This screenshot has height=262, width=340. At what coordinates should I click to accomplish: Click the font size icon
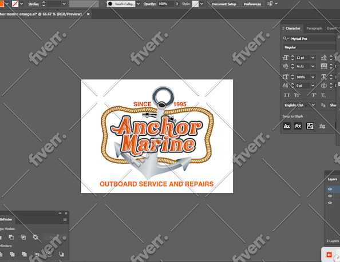[286, 58]
